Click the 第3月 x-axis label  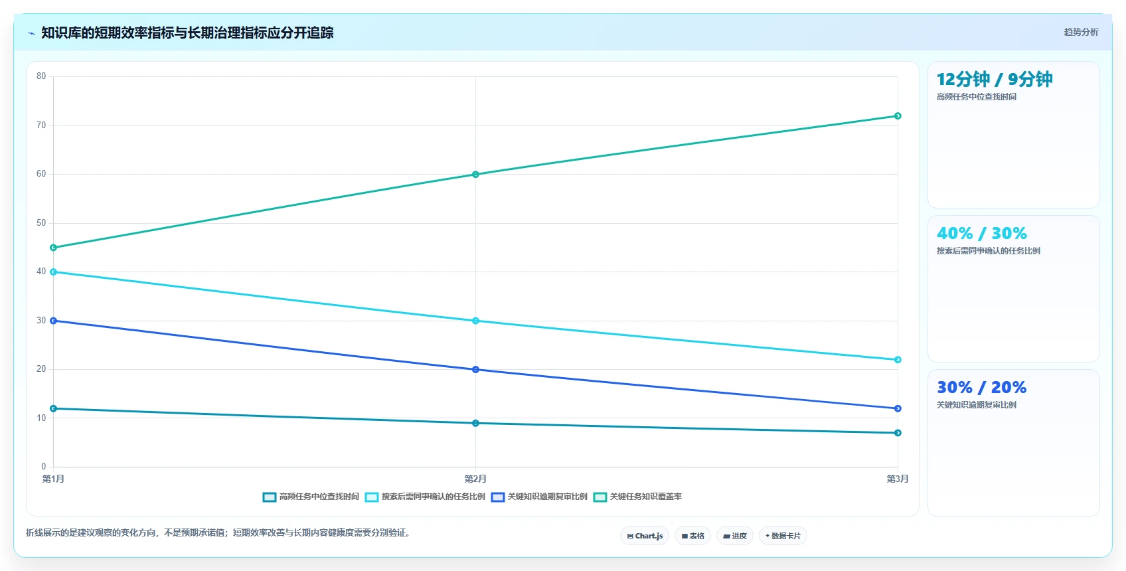[898, 479]
